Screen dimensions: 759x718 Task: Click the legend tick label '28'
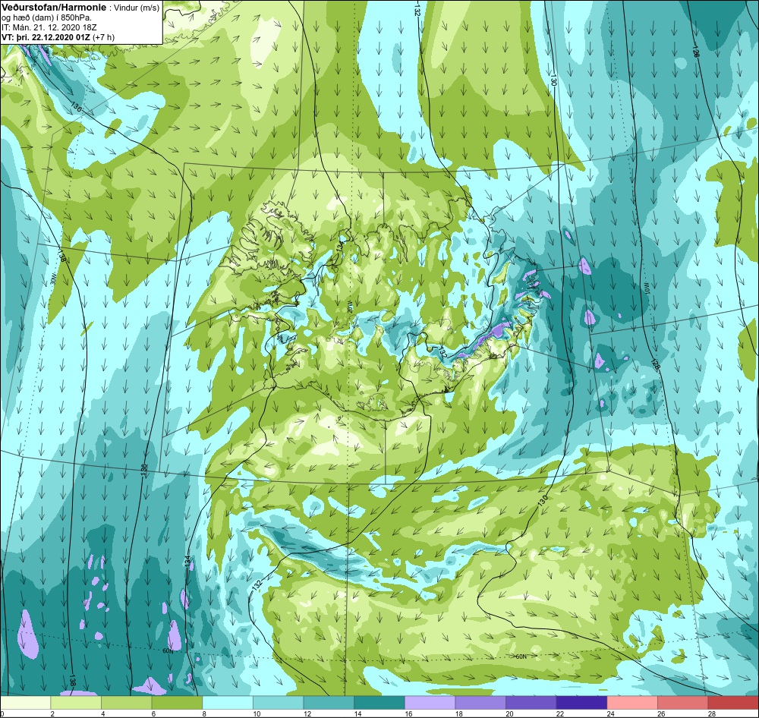point(712,713)
